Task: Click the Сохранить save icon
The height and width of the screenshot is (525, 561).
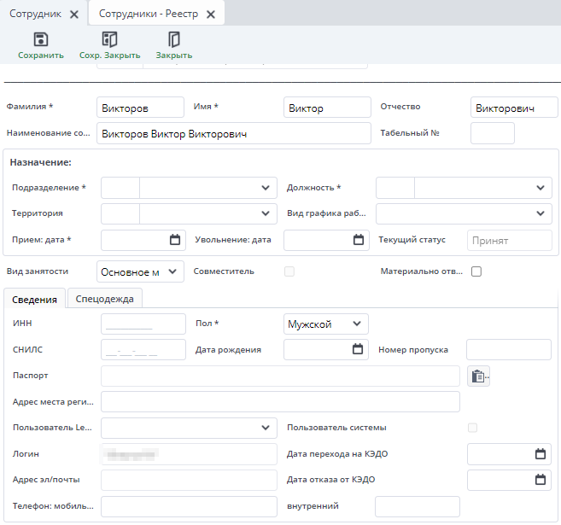Action: click(40, 39)
